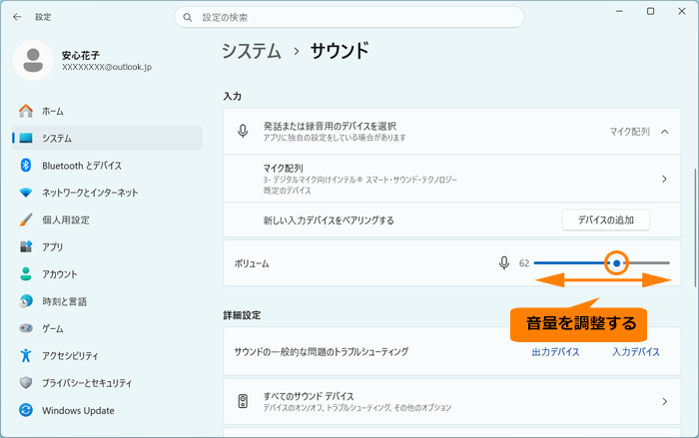
Task: Click the 個人用設定 paintbrush icon
Action: pyautogui.click(x=26, y=219)
